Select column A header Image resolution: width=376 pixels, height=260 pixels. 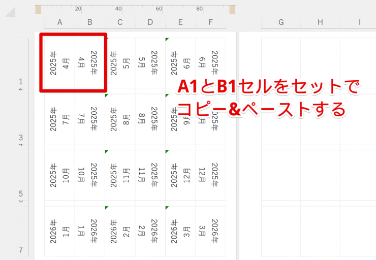coord(60,22)
